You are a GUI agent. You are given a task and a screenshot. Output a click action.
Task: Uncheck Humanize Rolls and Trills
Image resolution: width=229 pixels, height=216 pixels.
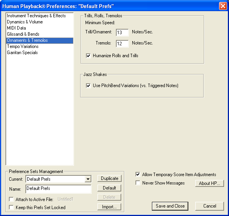point(88,56)
